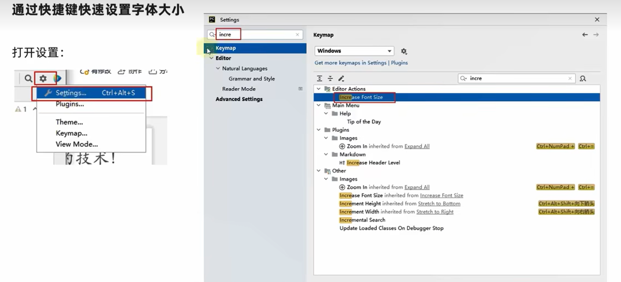The image size is (621, 282).
Task: Select Advanced Settings category
Action: click(x=239, y=99)
